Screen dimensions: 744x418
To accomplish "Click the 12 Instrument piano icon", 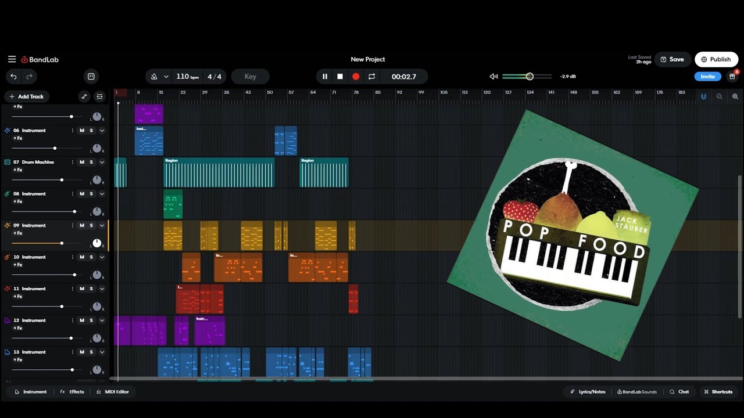I will tap(8, 320).
